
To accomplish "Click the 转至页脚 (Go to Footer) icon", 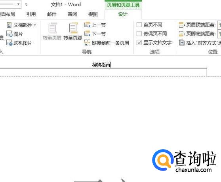I will (73, 28).
